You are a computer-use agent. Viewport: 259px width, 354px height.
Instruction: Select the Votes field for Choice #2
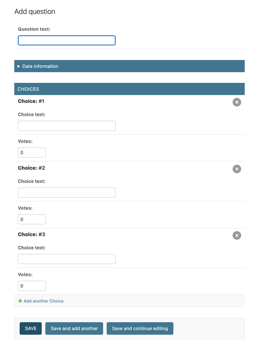(32, 219)
